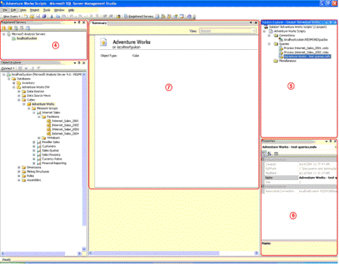Click the Internet_Sales_2003 partition icon
This screenshot has width=339, height=264.
tap(49, 129)
